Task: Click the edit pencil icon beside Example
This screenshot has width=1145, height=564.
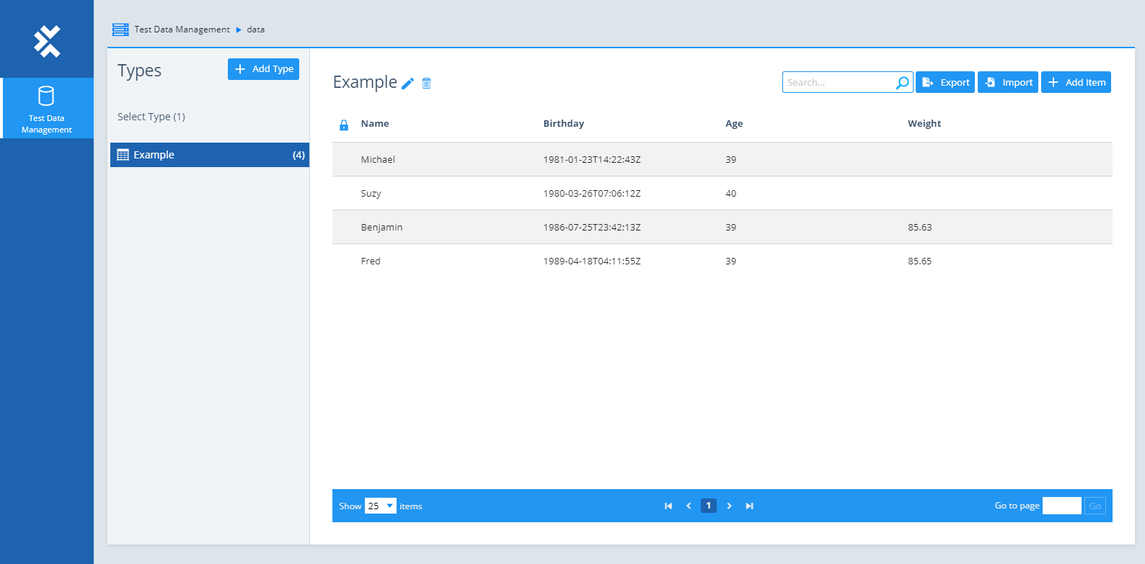Action: point(407,84)
